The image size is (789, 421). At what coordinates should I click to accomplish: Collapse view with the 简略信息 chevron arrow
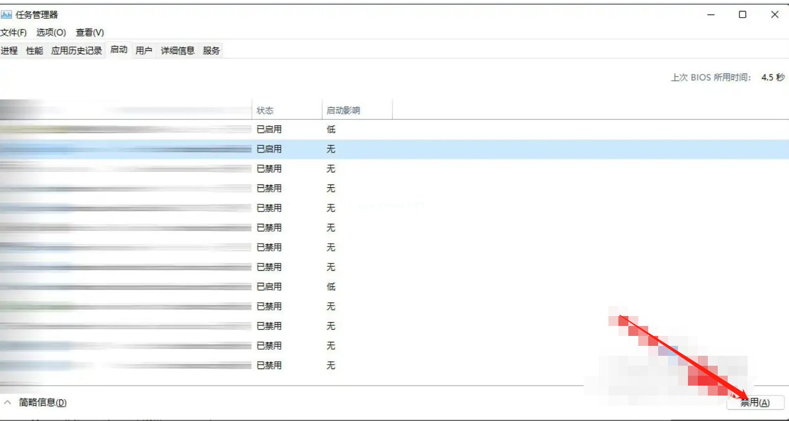point(8,403)
